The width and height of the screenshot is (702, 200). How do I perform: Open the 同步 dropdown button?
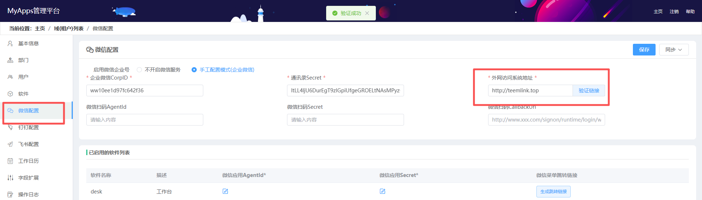(674, 50)
